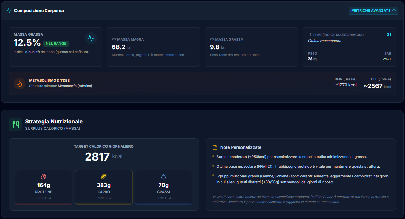This screenshot has height=219, width=405.
Task: Click the 2817 kcal daily target
Action: point(104,157)
